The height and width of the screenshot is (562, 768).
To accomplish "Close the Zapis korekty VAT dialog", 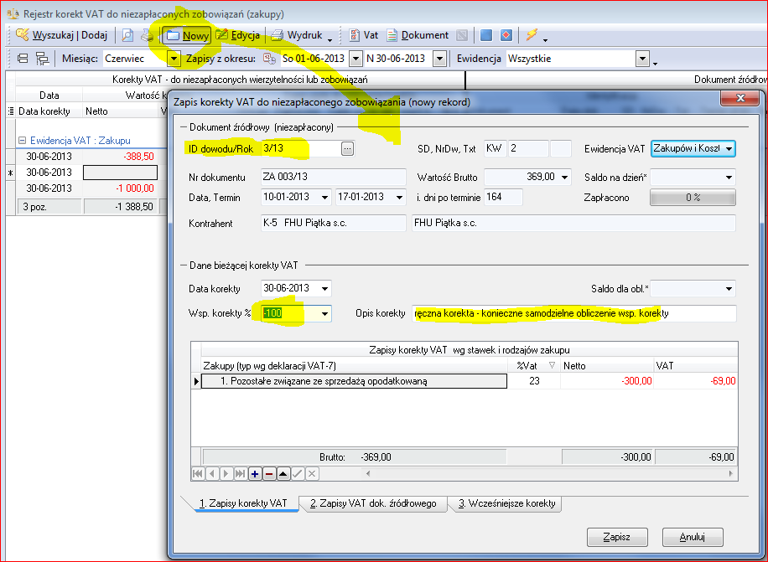I will coord(740,98).
